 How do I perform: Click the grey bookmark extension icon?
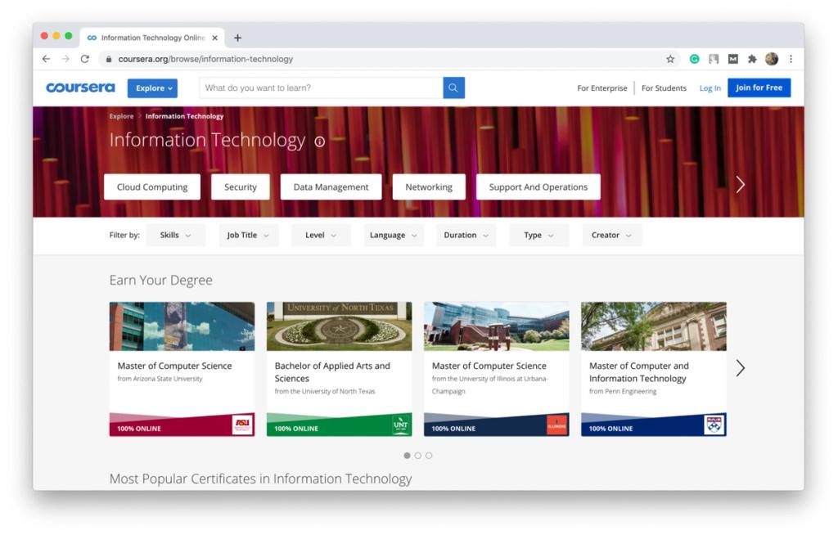(714, 59)
